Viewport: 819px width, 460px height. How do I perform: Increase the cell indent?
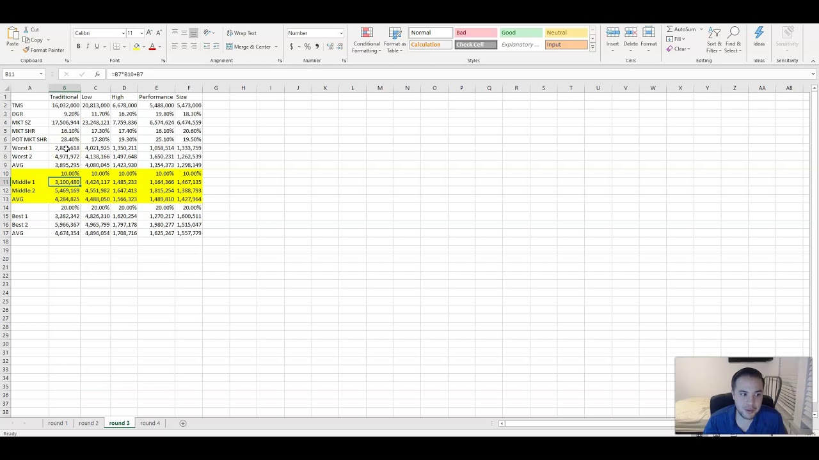pos(216,47)
